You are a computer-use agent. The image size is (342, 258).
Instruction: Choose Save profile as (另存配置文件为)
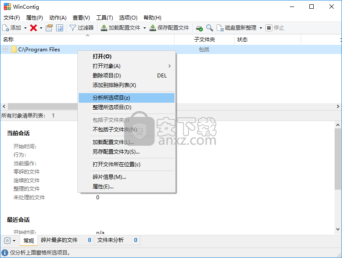127,152
